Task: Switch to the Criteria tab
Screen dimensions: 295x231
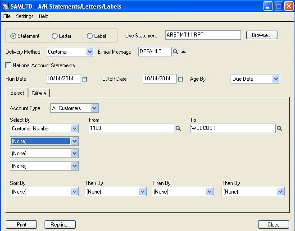Action: point(39,93)
